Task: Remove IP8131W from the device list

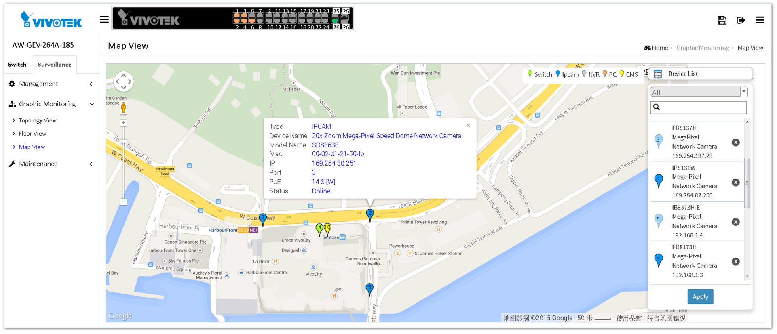Action: (x=736, y=182)
